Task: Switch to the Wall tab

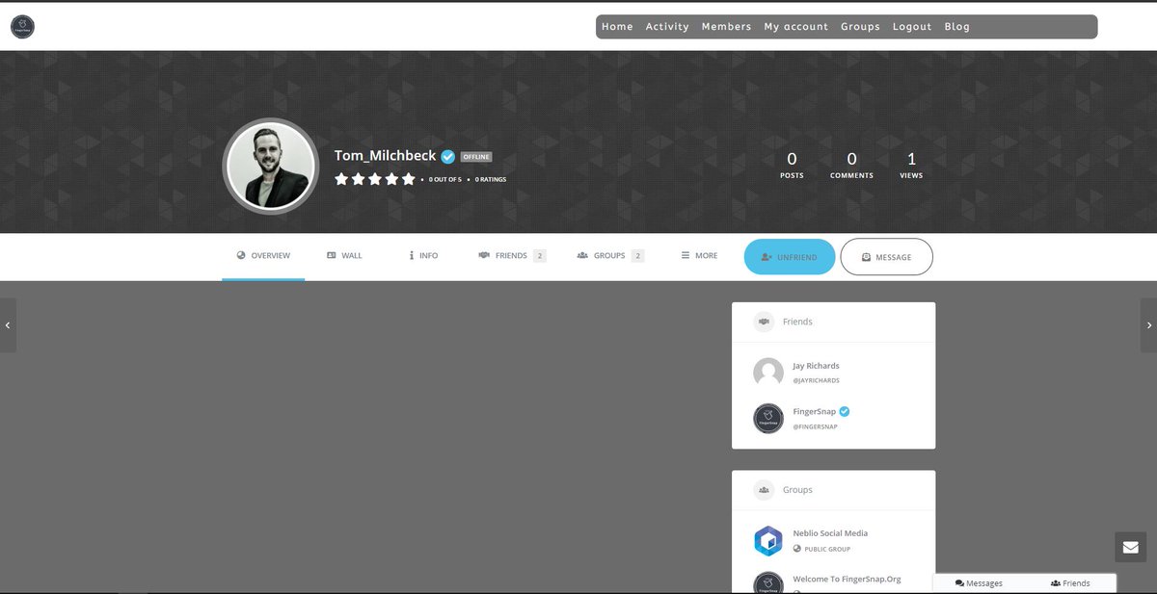Action: pos(344,256)
